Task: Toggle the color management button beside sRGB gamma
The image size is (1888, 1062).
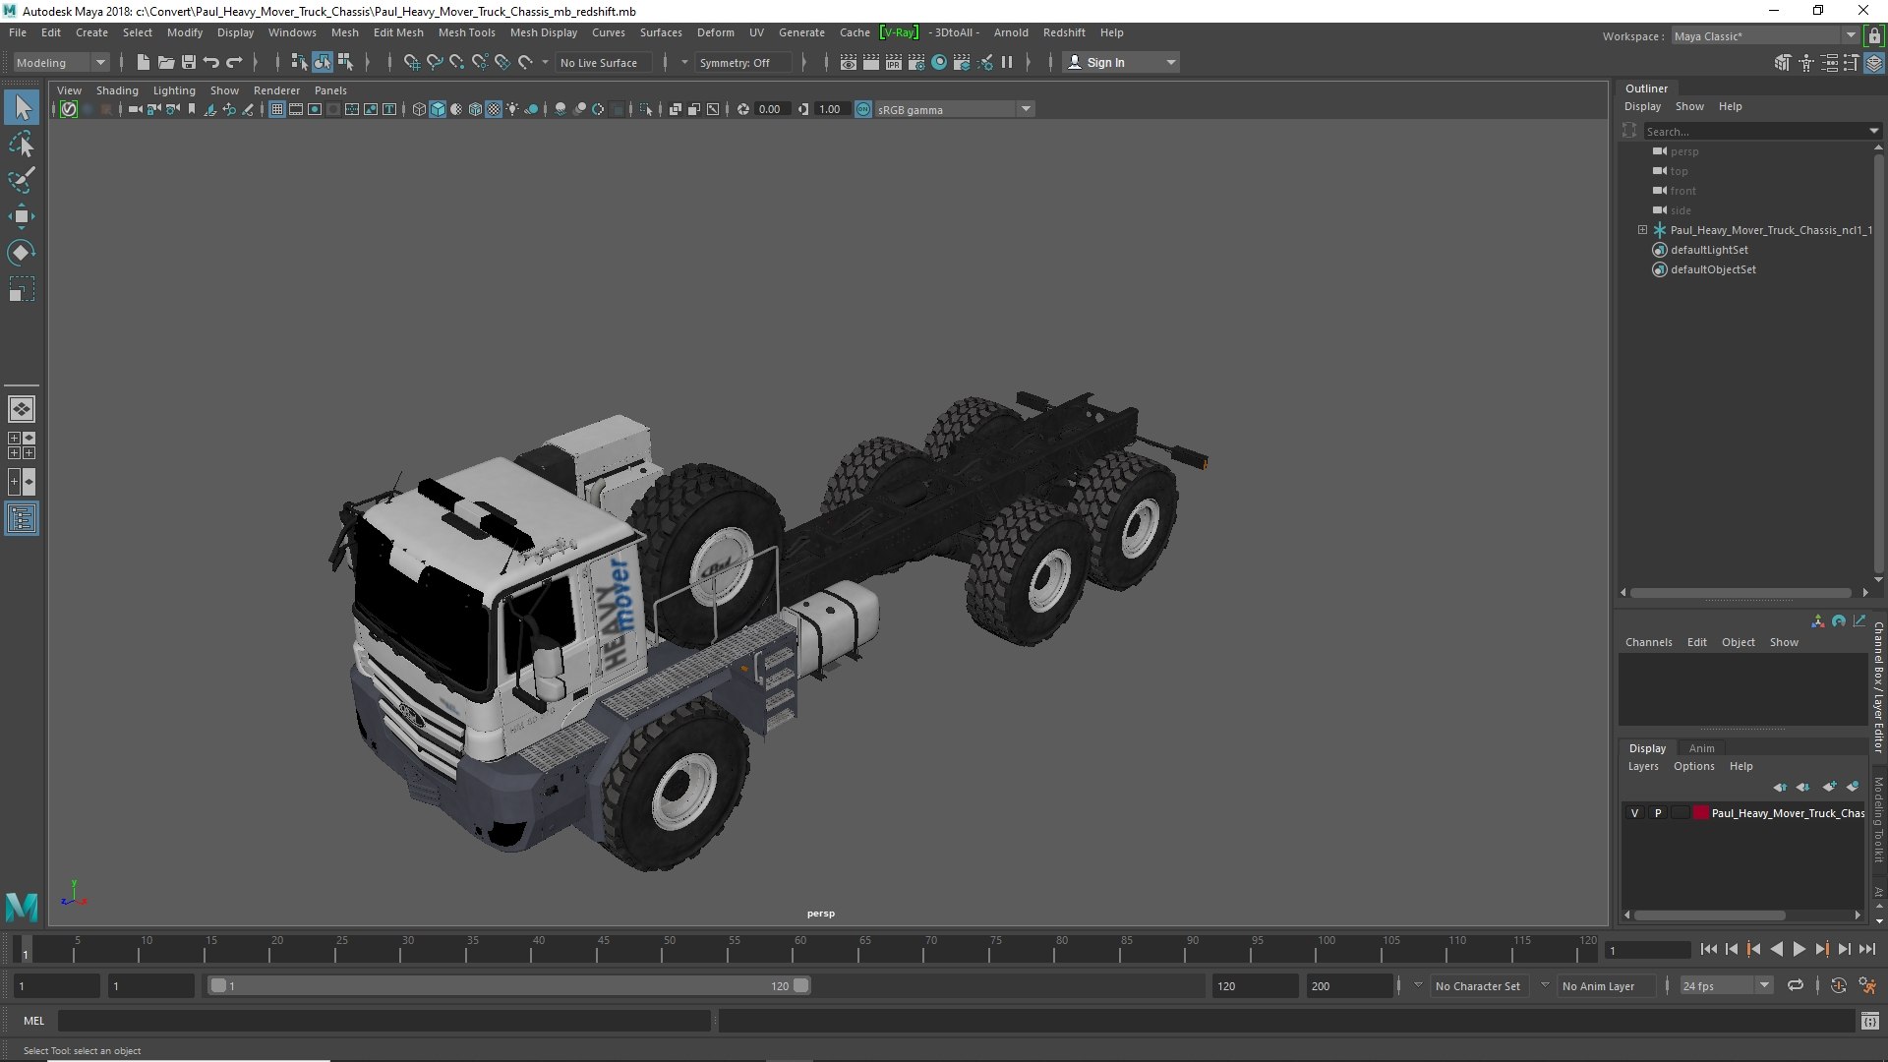Action: [863, 109]
